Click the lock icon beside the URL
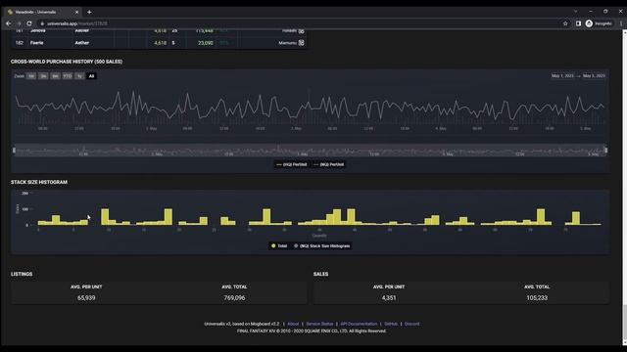This screenshot has height=352, width=627. 42,23
